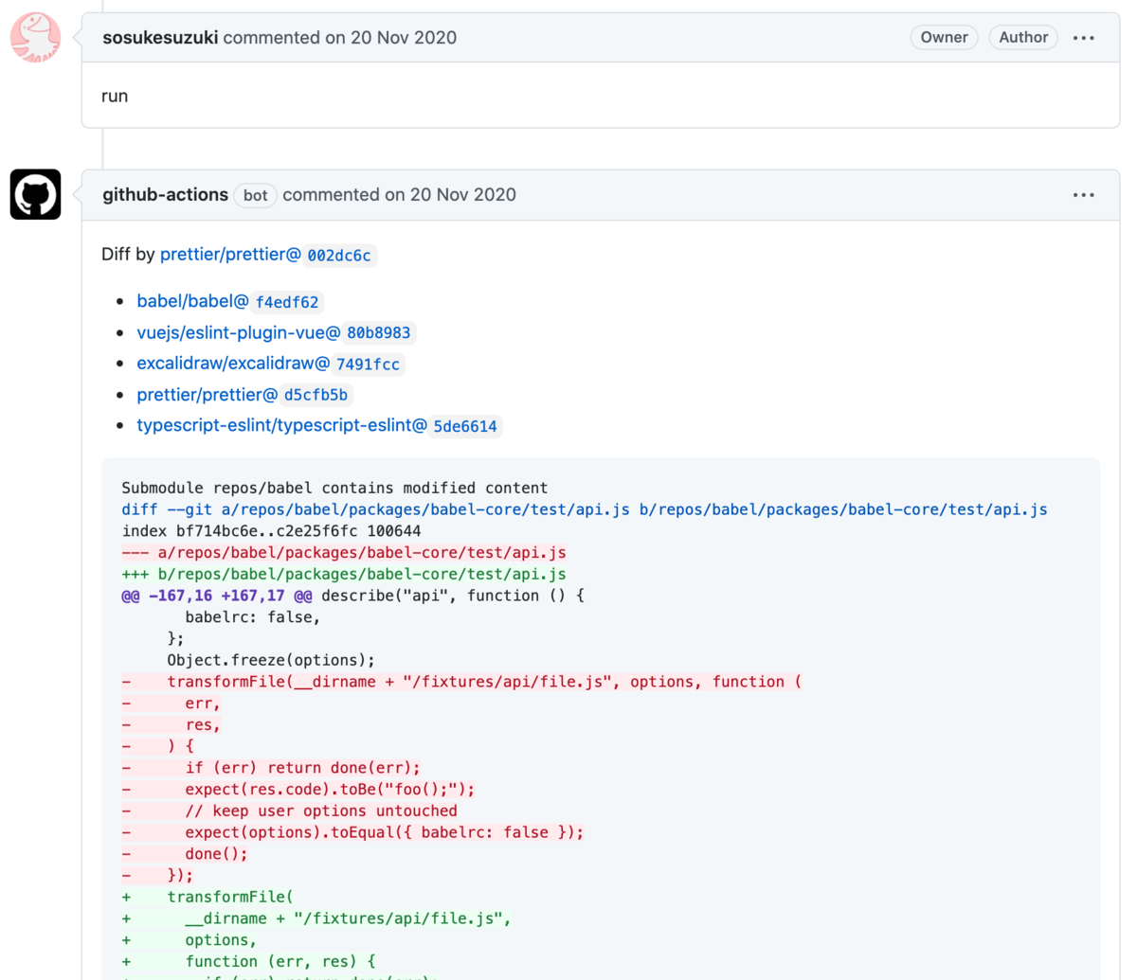Viewport: 1137px width, 980px height.
Task: Click the Author badge
Action: click(x=1023, y=37)
